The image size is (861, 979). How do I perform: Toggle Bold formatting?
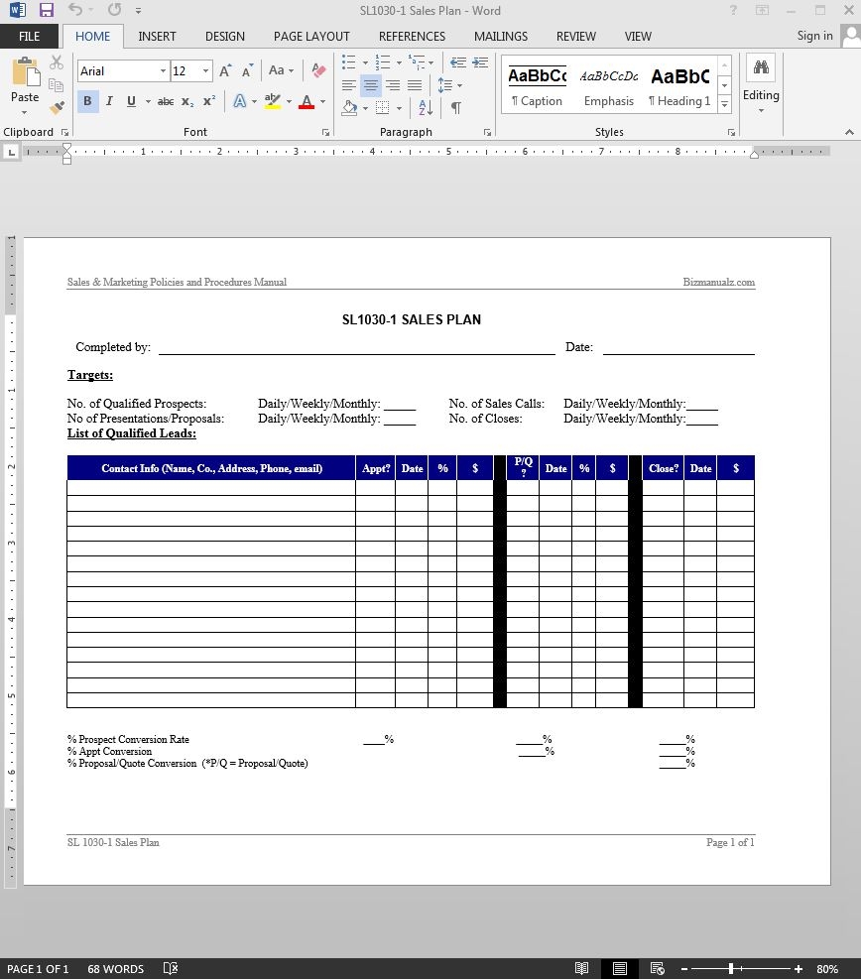click(x=87, y=101)
